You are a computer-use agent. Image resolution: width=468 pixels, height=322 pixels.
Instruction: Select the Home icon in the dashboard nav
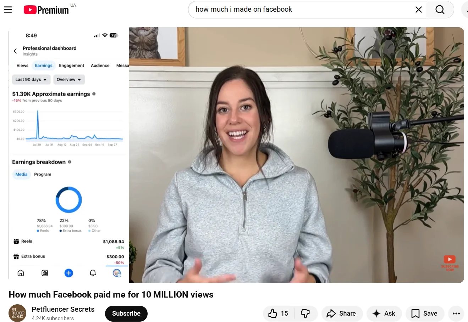tap(21, 273)
